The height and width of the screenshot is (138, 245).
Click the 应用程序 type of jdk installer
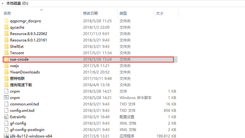coord(127,136)
